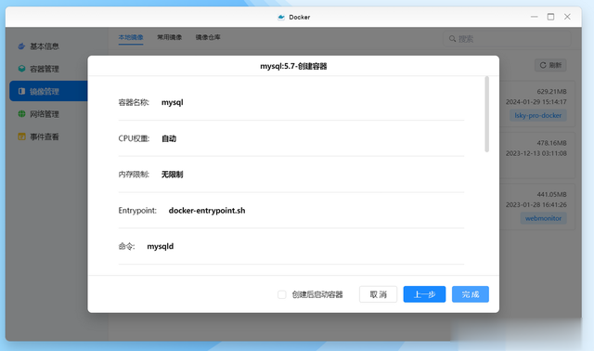Click CPU权重 value 自动
This screenshot has width=594, height=351.
pyautogui.click(x=169, y=138)
